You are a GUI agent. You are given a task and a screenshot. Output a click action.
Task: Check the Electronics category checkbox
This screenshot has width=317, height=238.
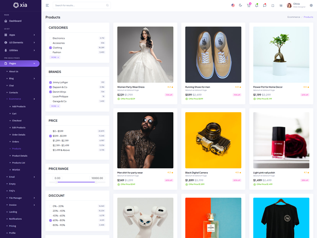50,38
